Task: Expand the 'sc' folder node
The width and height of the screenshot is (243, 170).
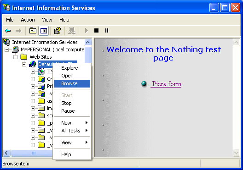Action: coord(33,115)
